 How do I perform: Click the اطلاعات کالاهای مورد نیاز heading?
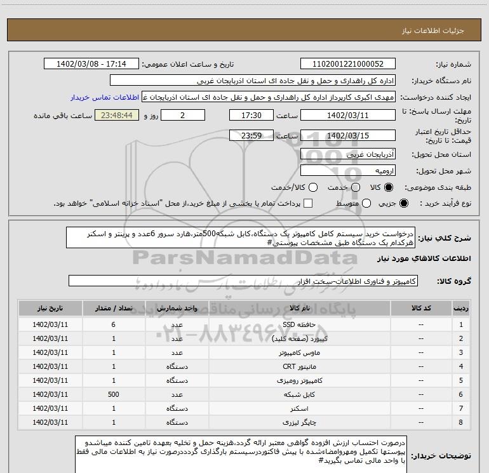(424, 259)
